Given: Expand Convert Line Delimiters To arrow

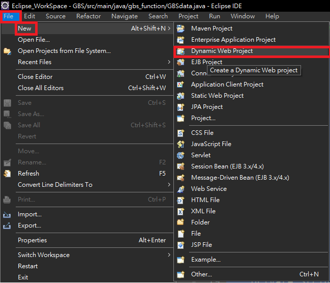Looking at the screenshot, I should pos(169,185).
